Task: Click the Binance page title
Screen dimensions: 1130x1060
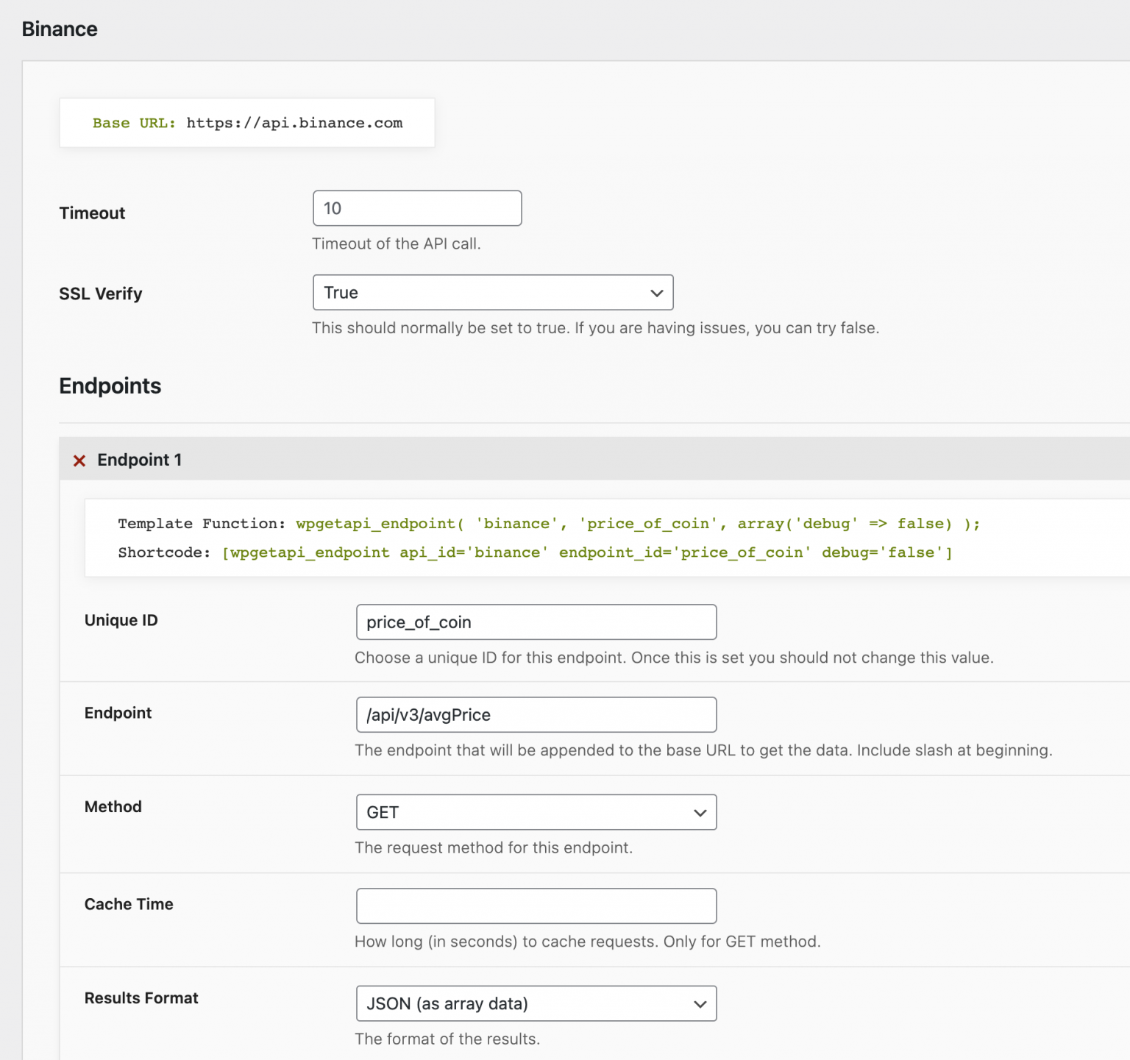Action: (x=60, y=29)
